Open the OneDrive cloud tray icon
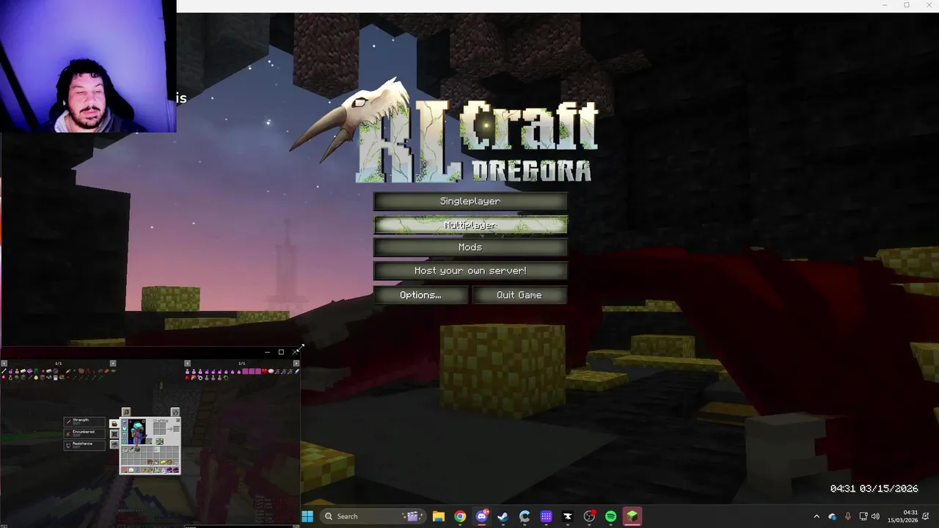Screen dimensions: 939x528 point(832,516)
